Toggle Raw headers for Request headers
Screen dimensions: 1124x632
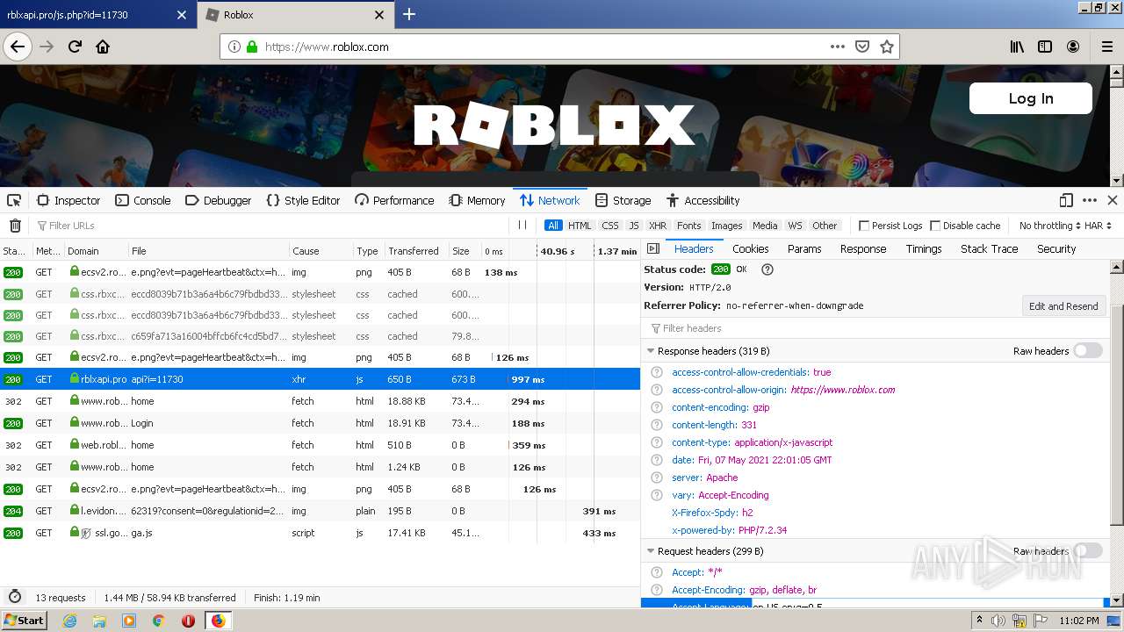pyautogui.click(x=1087, y=551)
